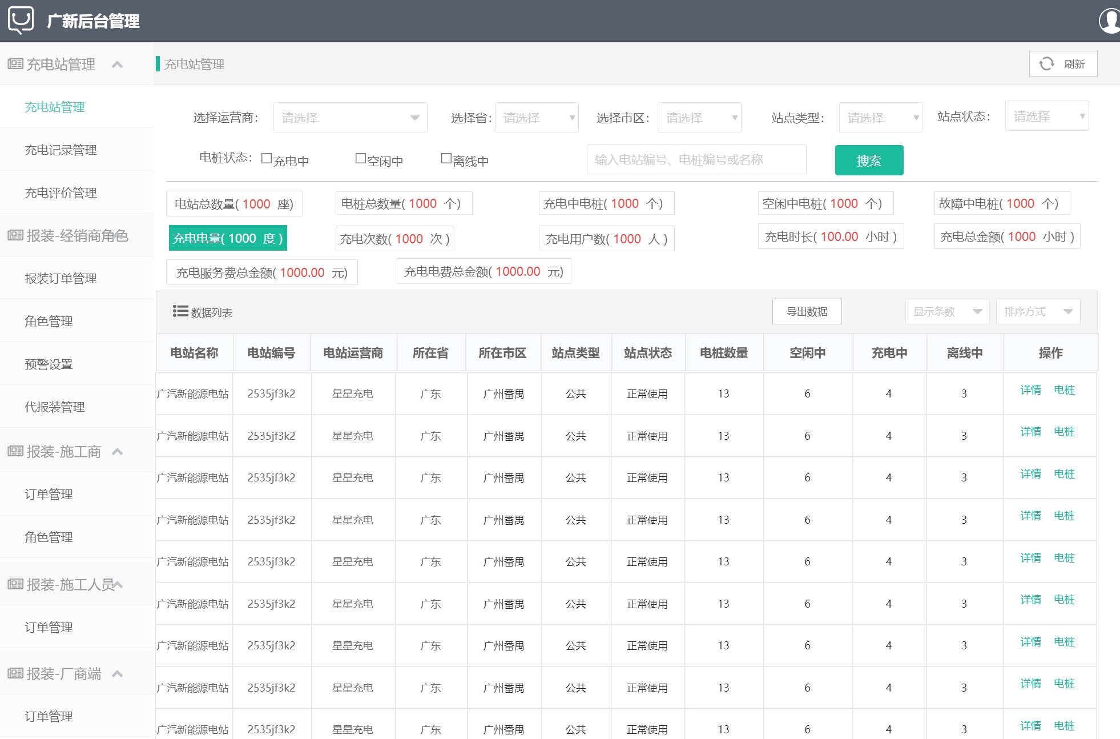The width and height of the screenshot is (1120, 739).
Task: Click the 充电站管理 sidebar section icon
Action: tap(15, 64)
